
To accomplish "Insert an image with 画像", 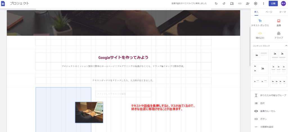I will (x=278, y=23).
